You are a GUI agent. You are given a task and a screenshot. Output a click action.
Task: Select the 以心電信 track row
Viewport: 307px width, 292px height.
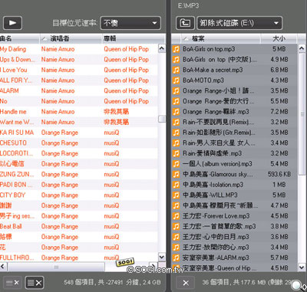point(79,164)
